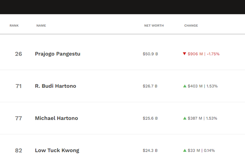Select rank number 71
Screen dimensions: 245x163
click(18, 86)
